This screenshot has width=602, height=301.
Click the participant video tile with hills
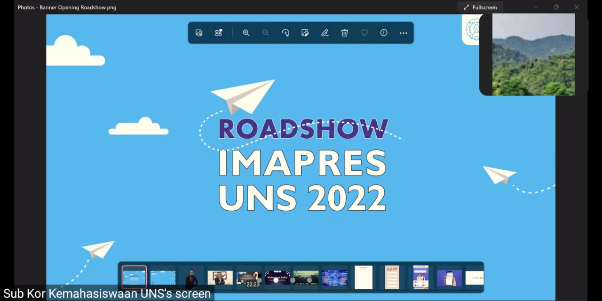533,54
